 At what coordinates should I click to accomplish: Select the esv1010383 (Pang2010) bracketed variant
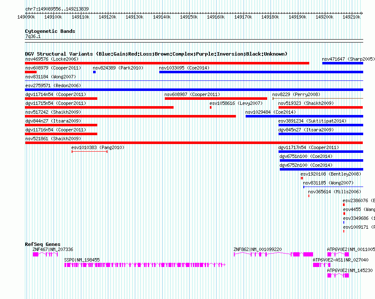coord(89,152)
